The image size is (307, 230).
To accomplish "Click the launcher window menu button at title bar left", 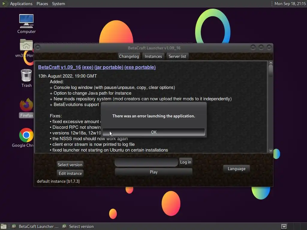I will point(38,48).
